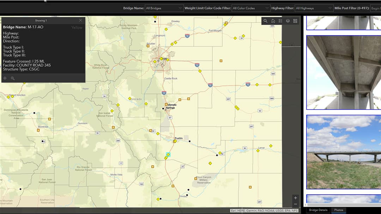Expand the Weight Limit Color Code Filter
The image size is (381, 214).
(250, 8)
